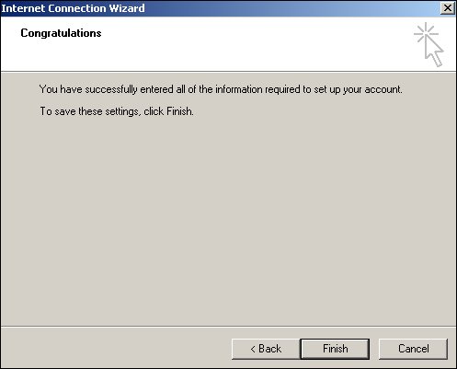This screenshot has height=369, width=457.
Task: Click the separator line above the buttons
Action: (x=228, y=327)
